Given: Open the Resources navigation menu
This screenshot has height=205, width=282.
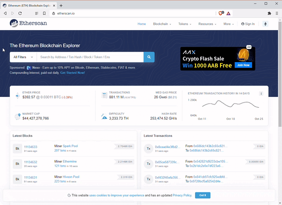Looking at the screenshot, I should pyautogui.click(x=207, y=24).
